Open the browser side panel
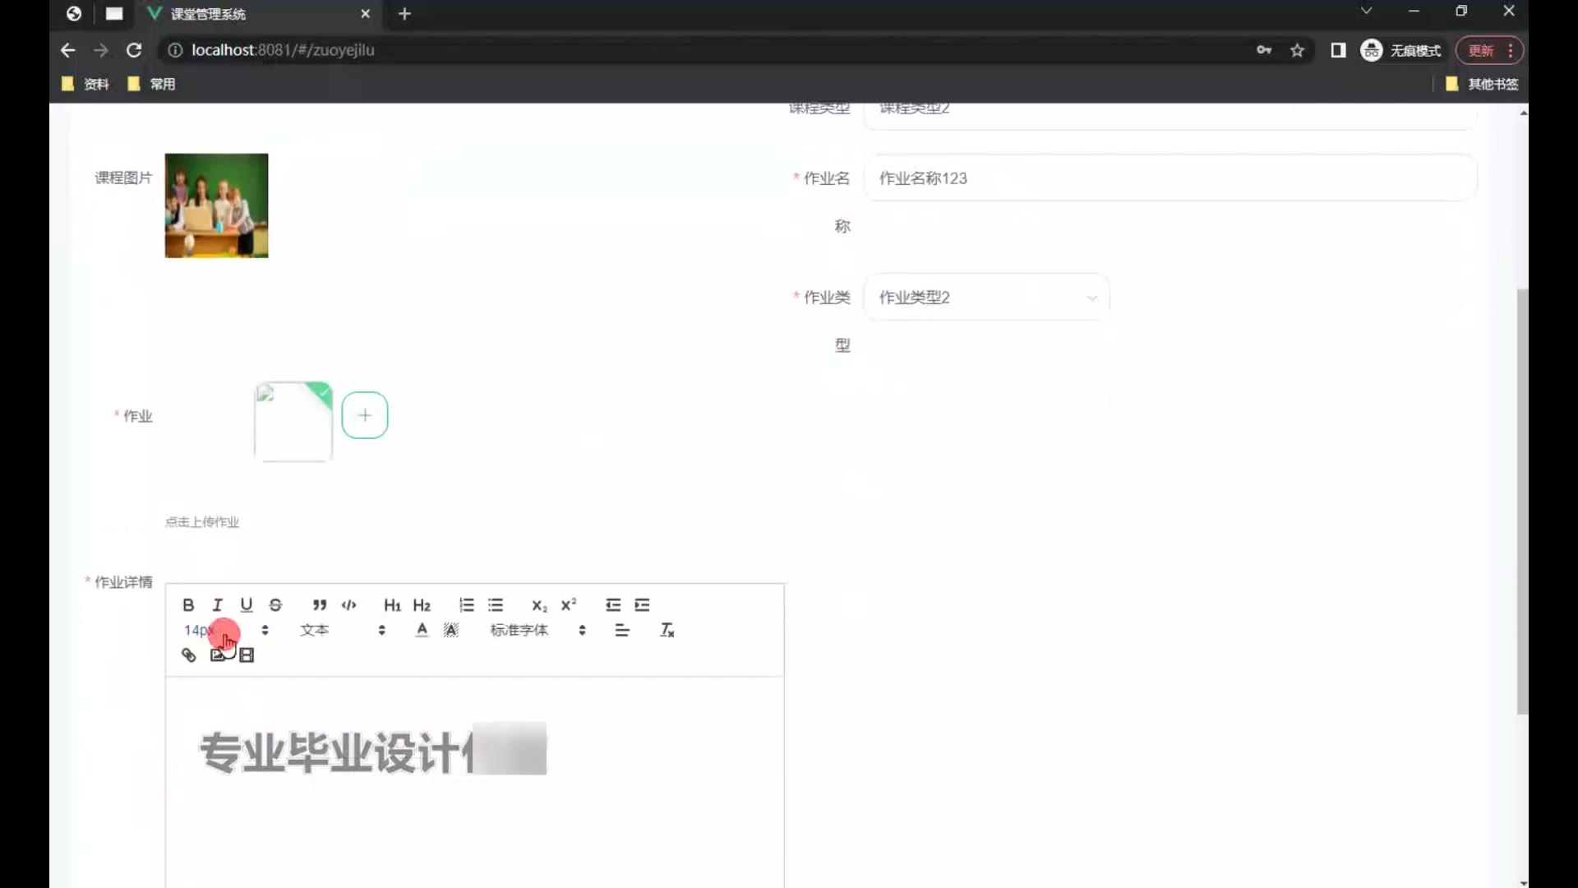1578x888 pixels. tap(1338, 50)
